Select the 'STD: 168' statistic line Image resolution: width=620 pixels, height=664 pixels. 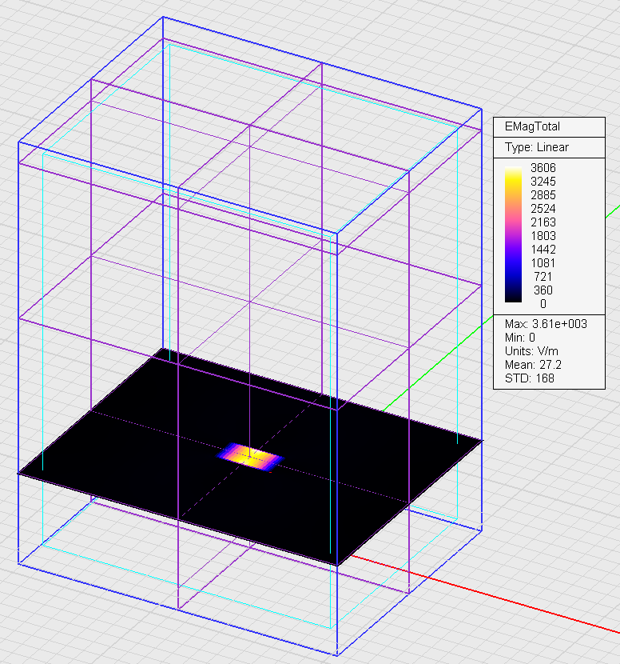click(x=530, y=378)
